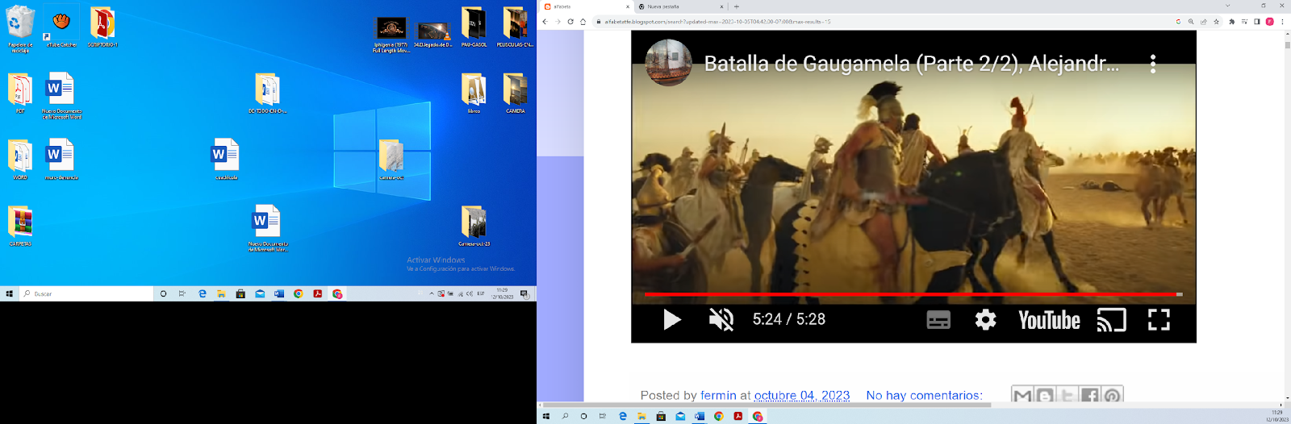
Task: Click the channel avatar in the video header
Action: click(668, 62)
